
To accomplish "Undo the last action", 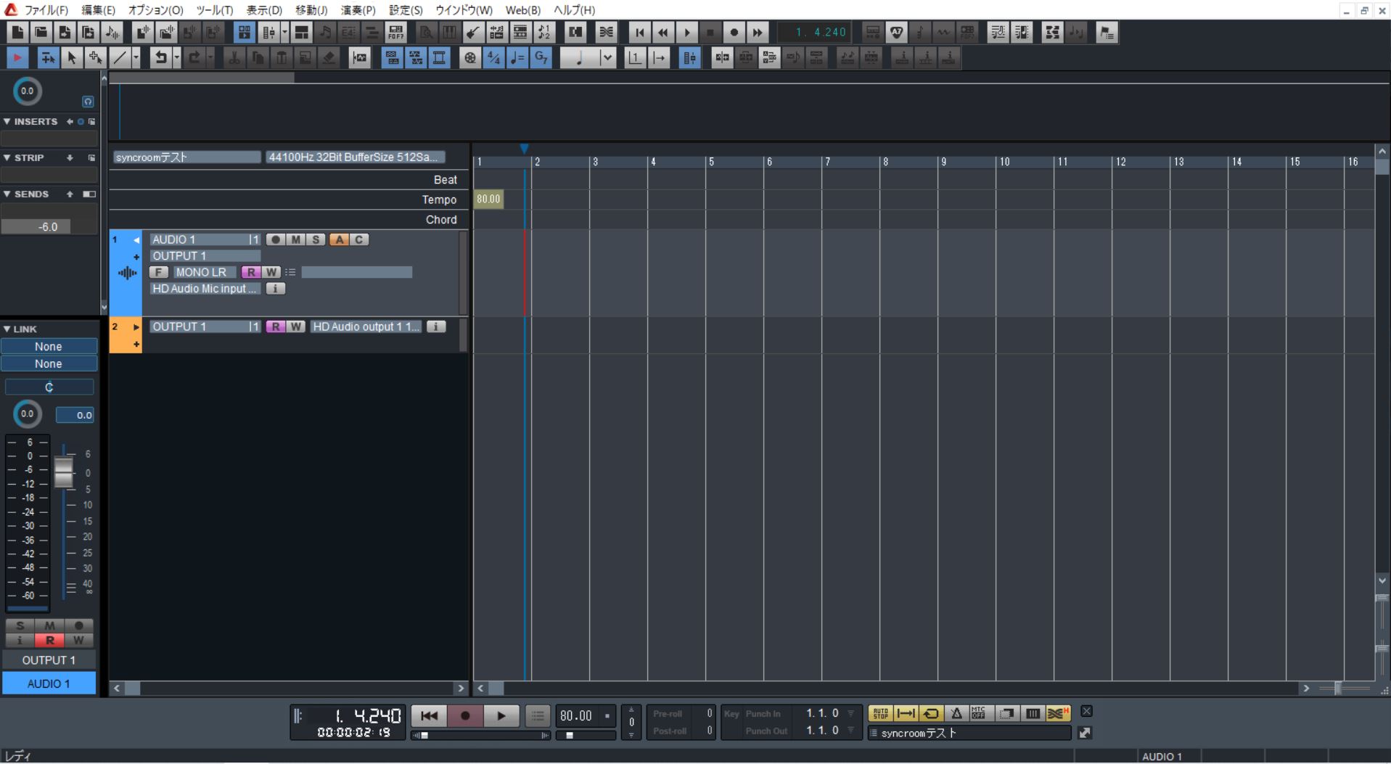I will pyautogui.click(x=160, y=58).
